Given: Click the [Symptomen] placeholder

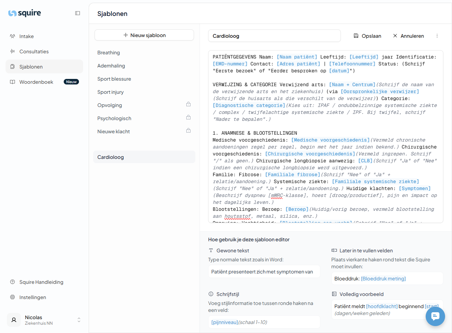Looking at the screenshot, I should pos(415,189).
